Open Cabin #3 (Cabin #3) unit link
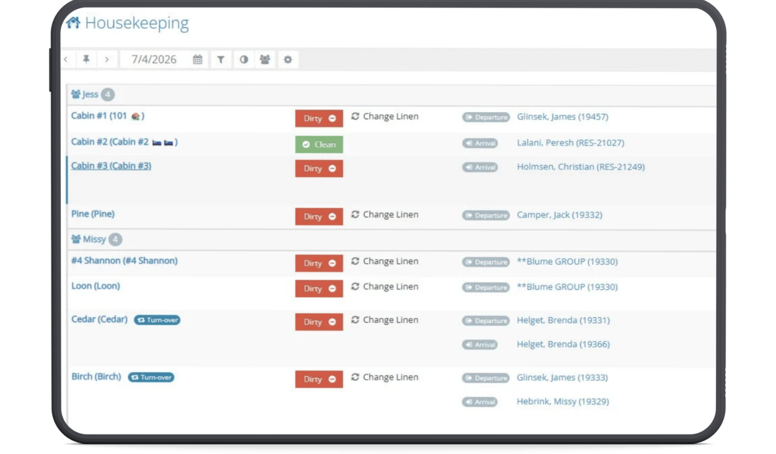 [111, 166]
